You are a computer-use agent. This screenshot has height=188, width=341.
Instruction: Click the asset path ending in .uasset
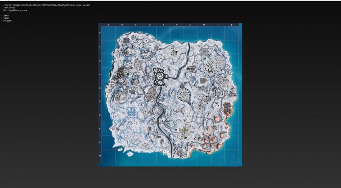point(47,5)
